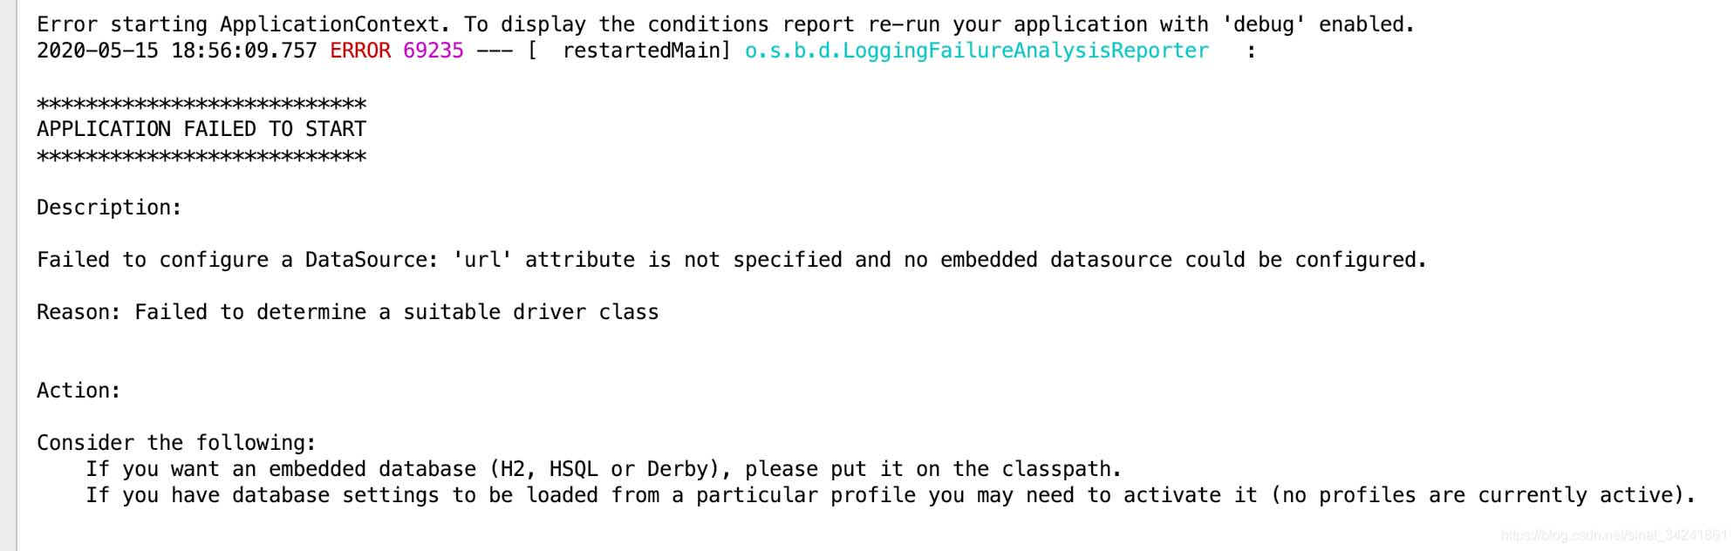
Task: Click the embedded database H2, HSQL suggestion line
Action: coord(603,469)
